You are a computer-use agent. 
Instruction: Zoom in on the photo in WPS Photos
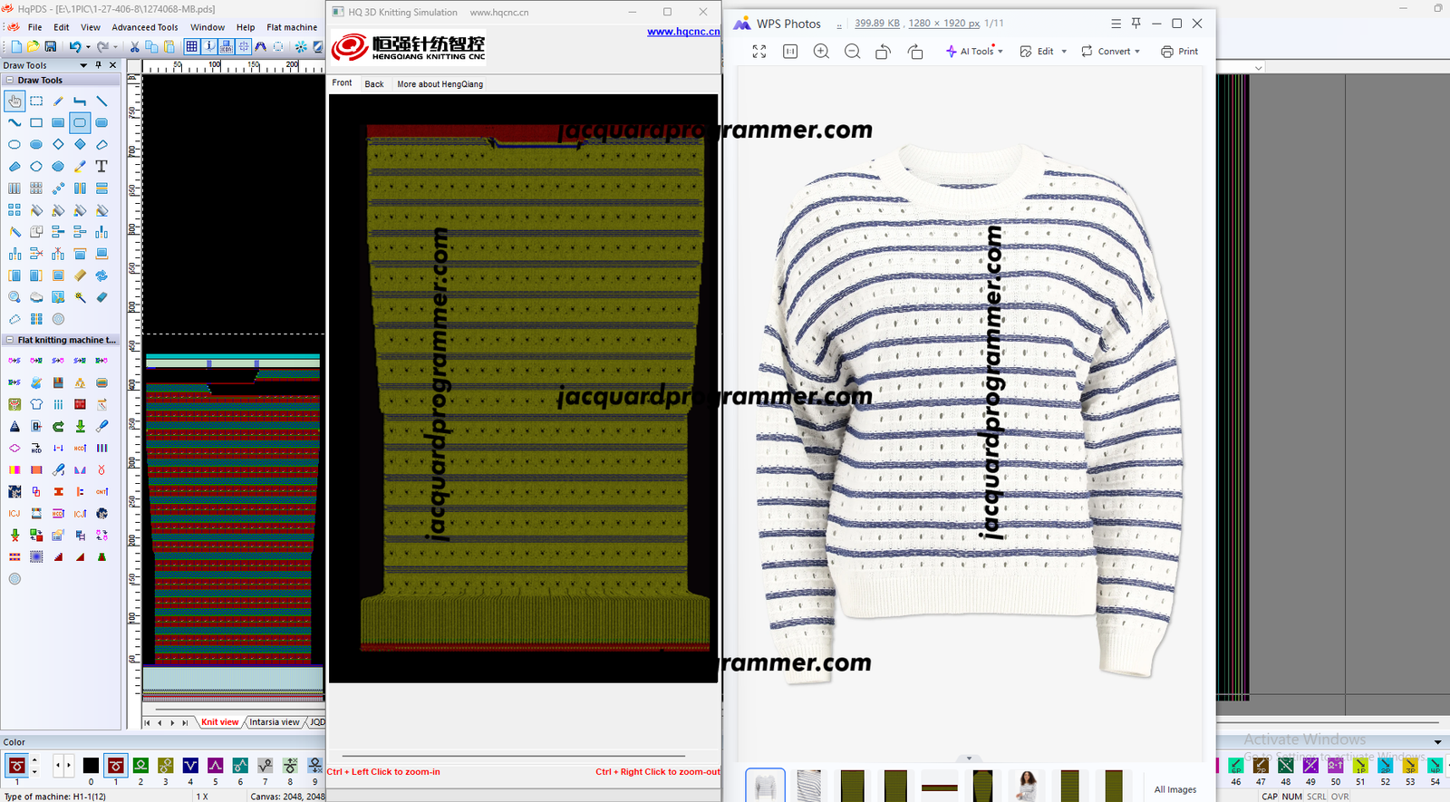(821, 52)
